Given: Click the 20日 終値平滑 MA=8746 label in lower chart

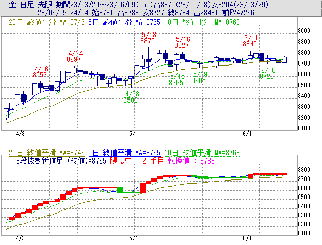Looking at the screenshot, I should [x=46, y=153].
